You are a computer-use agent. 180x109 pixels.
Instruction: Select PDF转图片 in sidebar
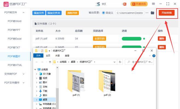pyautogui.click(x=14, y=56)
